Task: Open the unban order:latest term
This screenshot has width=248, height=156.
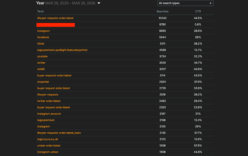Action: (x=49, y=146)
